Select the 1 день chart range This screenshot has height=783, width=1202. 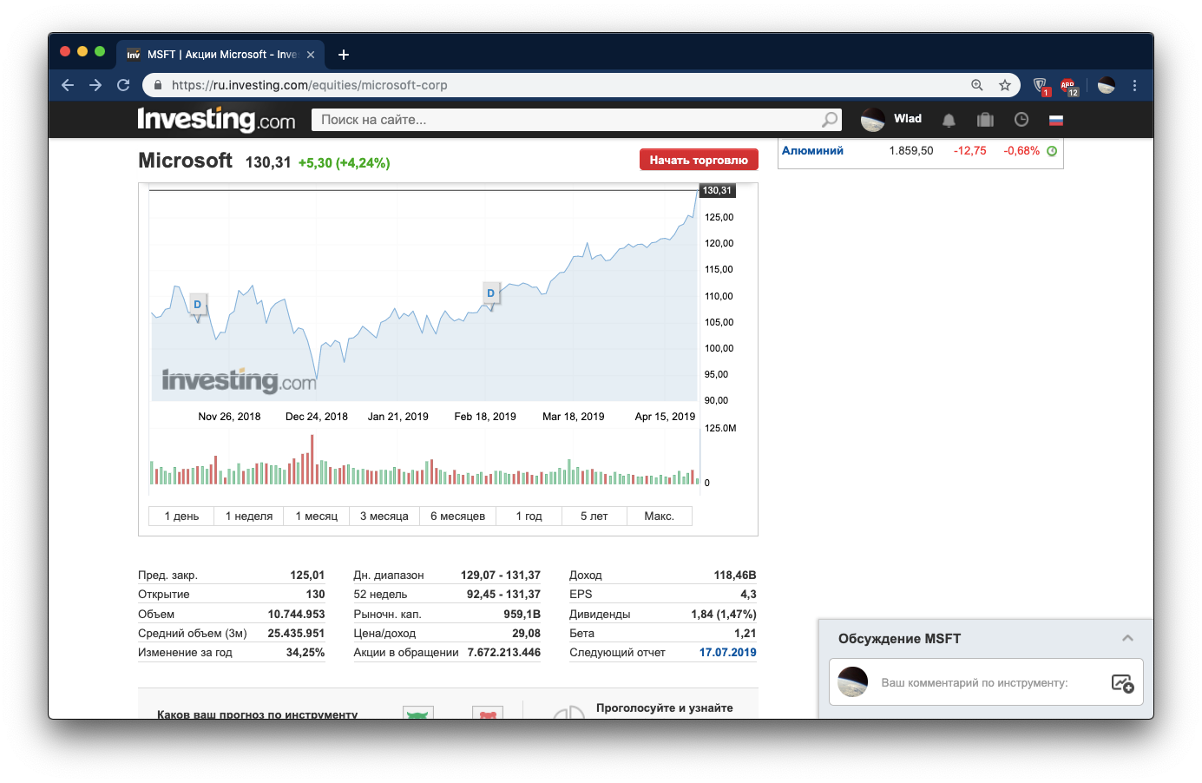[182, 516]
